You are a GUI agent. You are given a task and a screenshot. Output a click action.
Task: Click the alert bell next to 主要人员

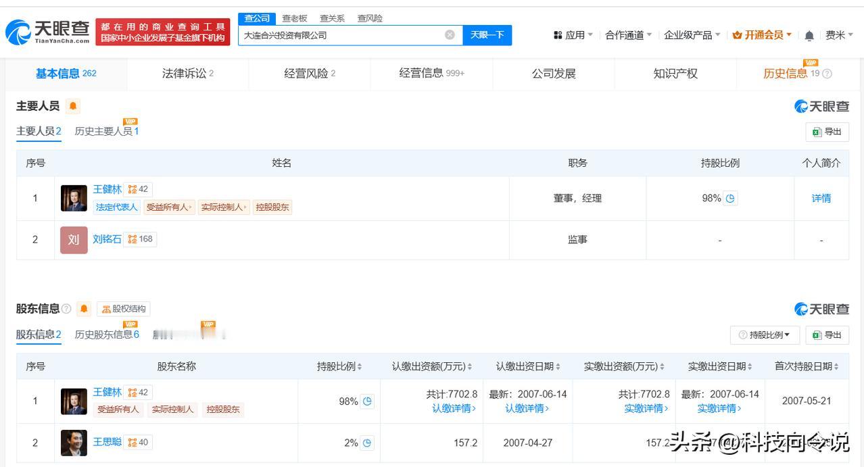tap(73, 106)
